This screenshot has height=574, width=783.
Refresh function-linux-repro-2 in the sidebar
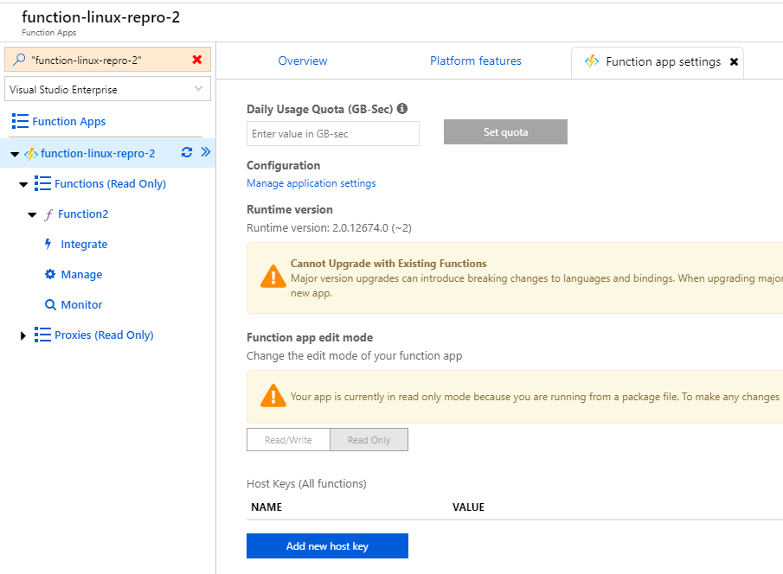185,153
